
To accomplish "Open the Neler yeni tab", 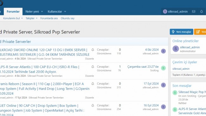I will pos(32,11).
